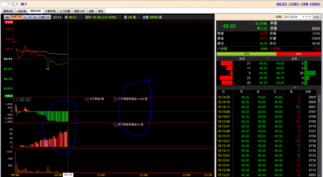Click the red 43% outer volume bar
323x177 pixels.
(x=298, y=54)
